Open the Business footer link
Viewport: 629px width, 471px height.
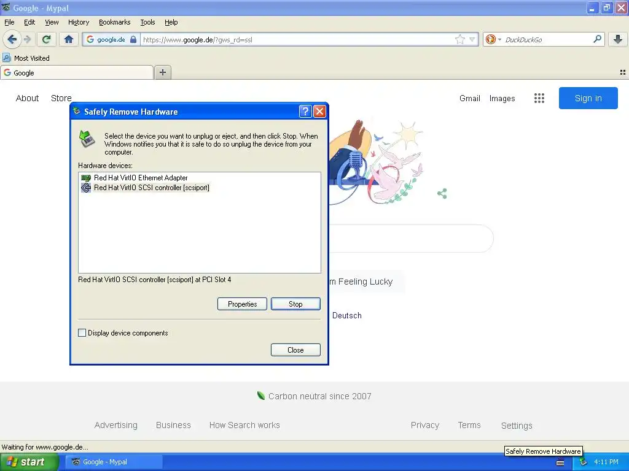click(x=173, y=426)
